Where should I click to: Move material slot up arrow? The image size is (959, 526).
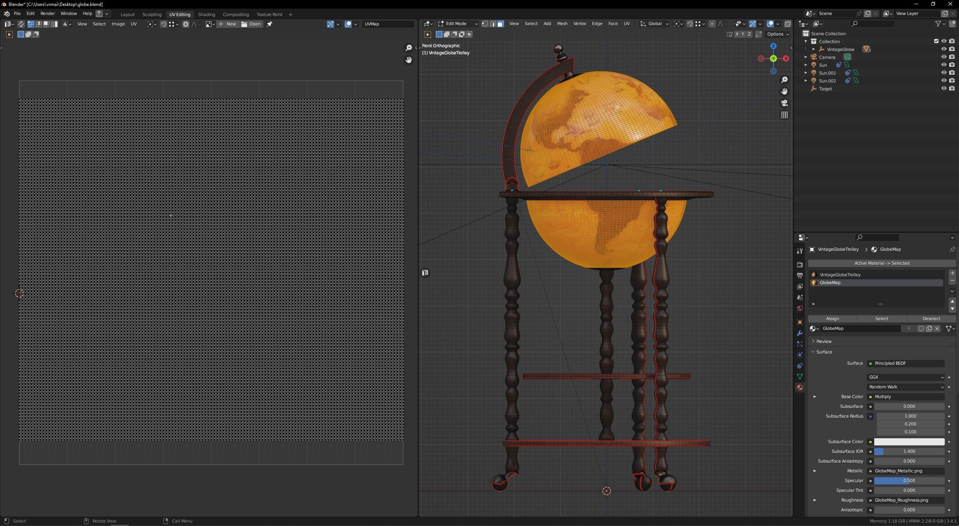click(x=952, y=301)
